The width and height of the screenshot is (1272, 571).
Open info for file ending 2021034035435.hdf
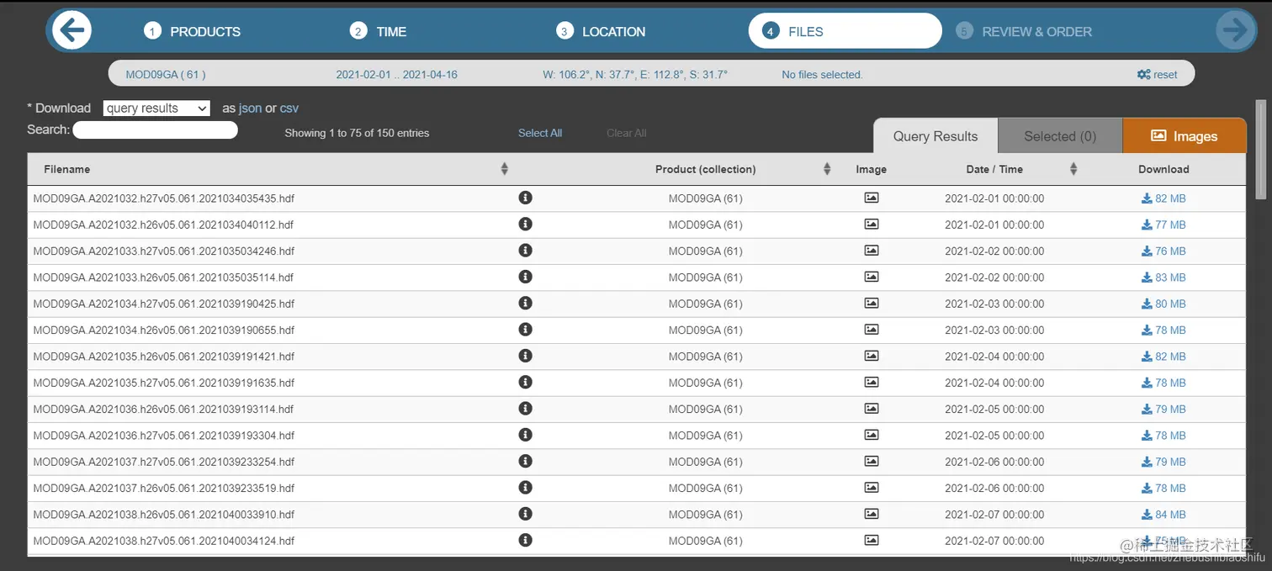[x=526, y=198]
